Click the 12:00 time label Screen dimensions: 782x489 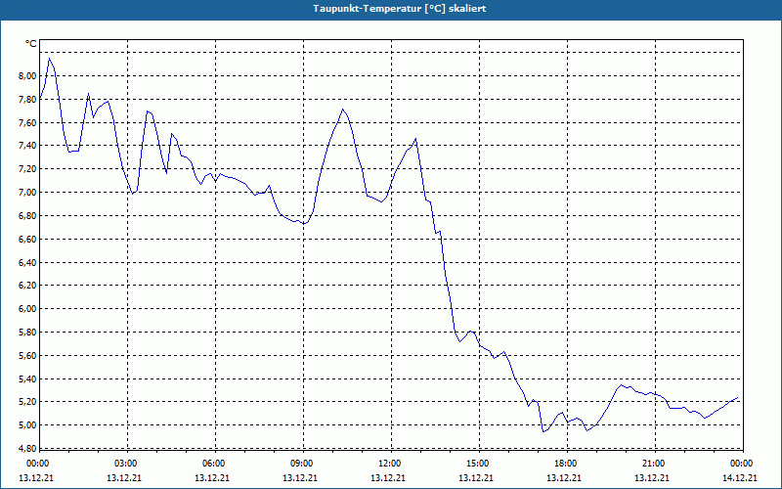coord(389,464)
